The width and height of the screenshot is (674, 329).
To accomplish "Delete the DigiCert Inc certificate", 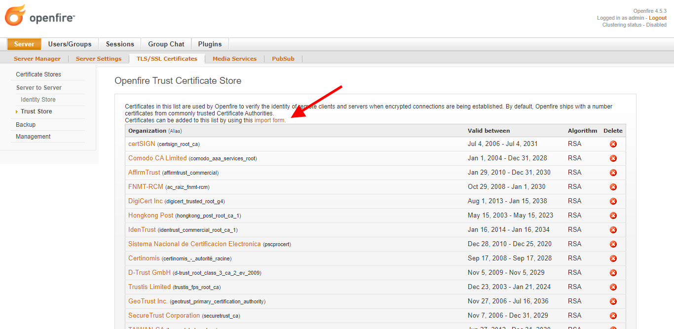I will pyautogui.click(x=613, y=201).
